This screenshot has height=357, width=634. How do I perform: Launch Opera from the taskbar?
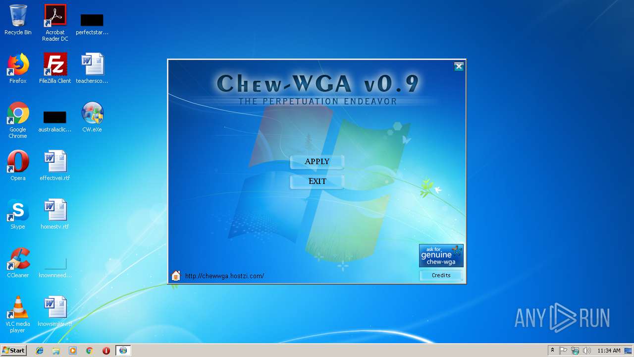(x=106, y=351)
